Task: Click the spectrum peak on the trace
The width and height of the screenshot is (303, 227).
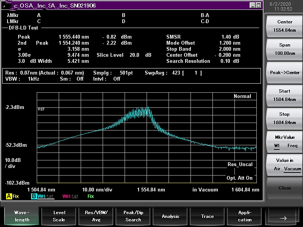Action: [148, 107]
